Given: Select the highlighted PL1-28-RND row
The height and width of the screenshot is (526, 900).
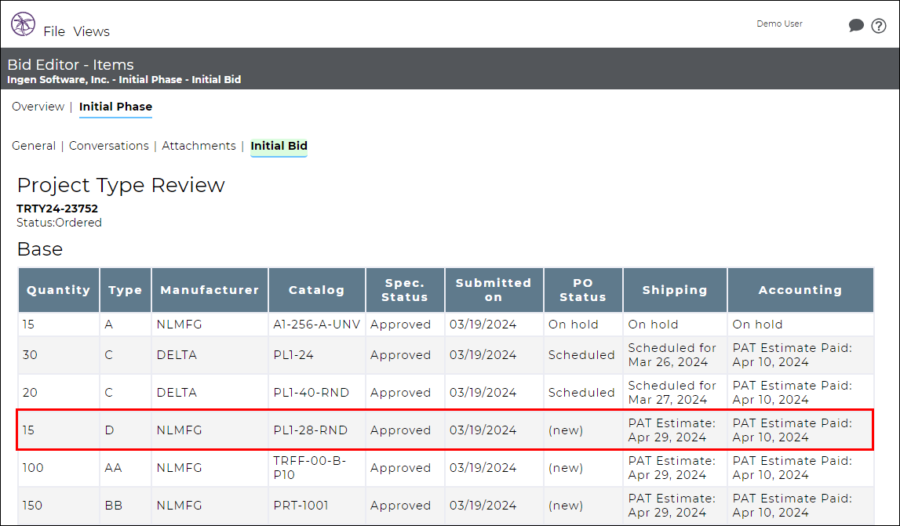Looking at the screenshot, I should pyautogui.click(x=314, y=430).
